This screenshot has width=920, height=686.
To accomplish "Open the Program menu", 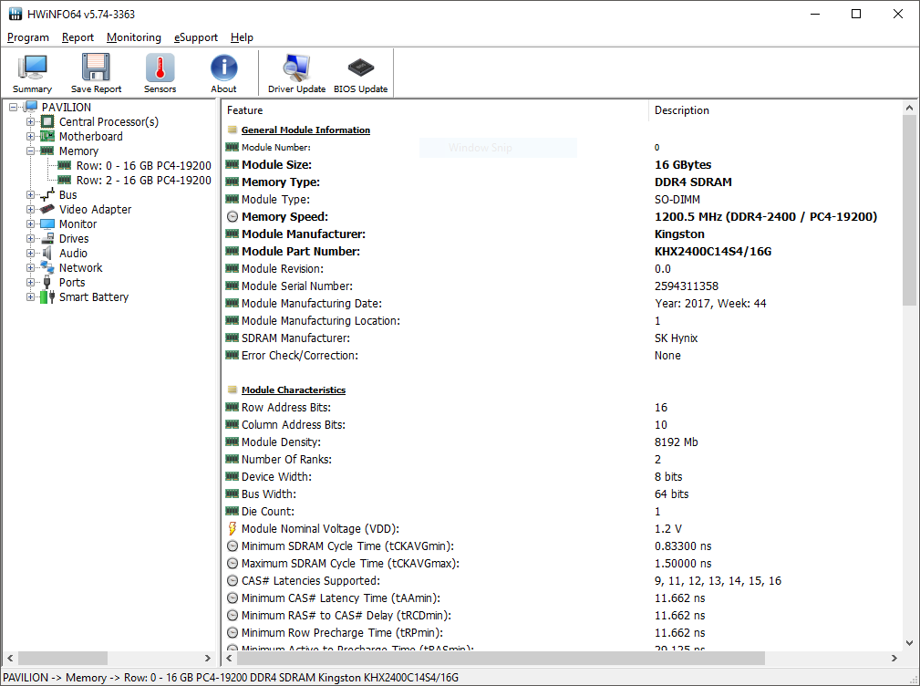I will pos(27,37).
